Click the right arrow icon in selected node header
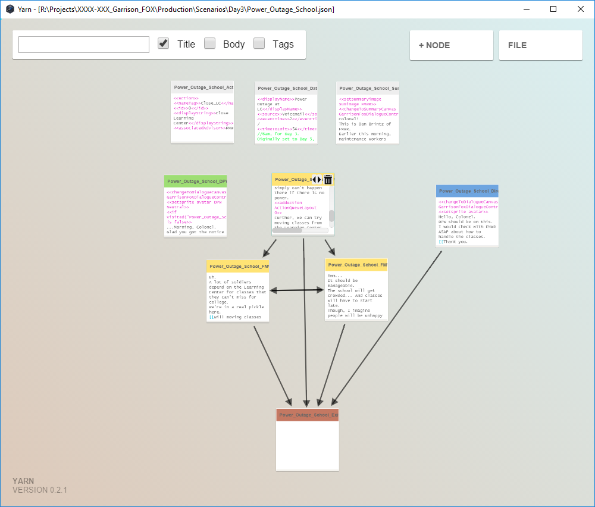 (320, 180)
